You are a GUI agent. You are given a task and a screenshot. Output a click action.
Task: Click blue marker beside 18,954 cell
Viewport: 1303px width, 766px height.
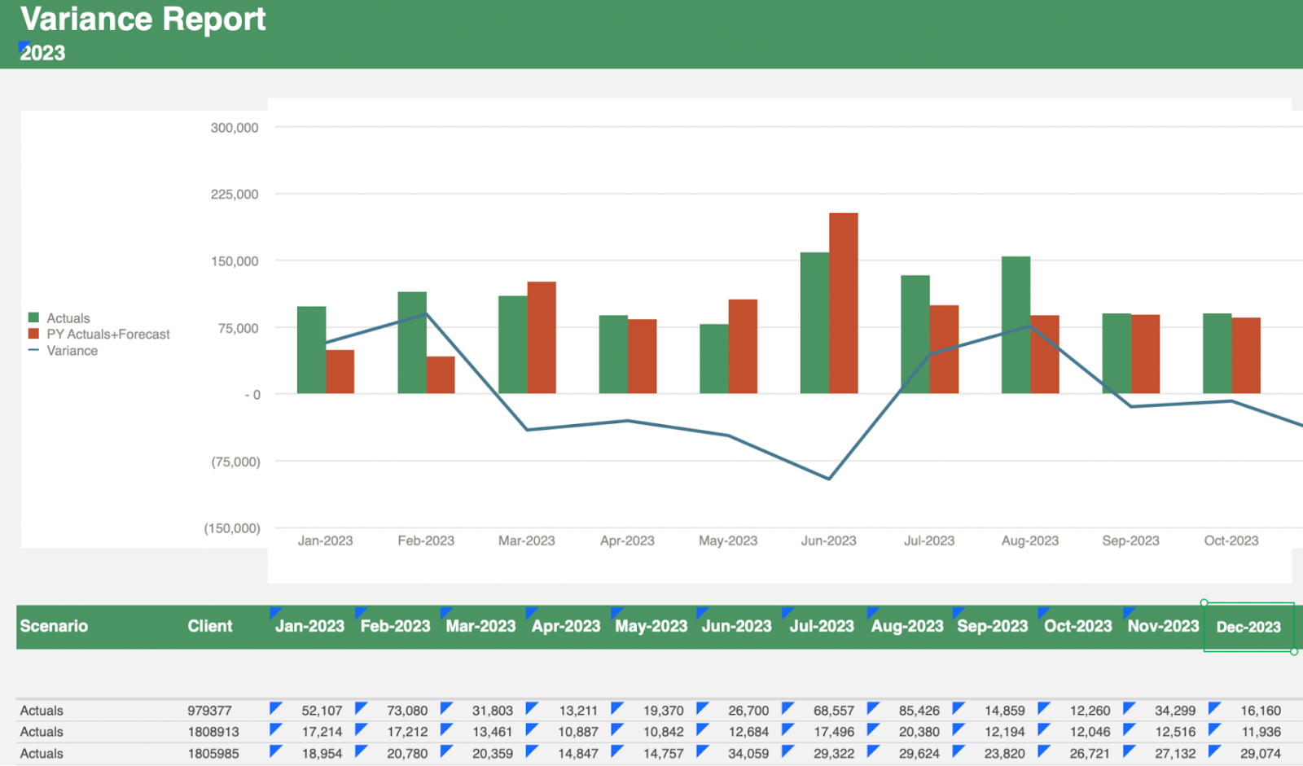[x=275, y=751]
